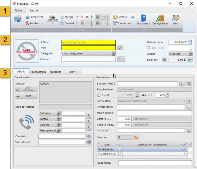Image resolution: width=197 pixels, height=169 pixels.
Task: Click the filter icon for # Contrat
Action: click(189, 131)
